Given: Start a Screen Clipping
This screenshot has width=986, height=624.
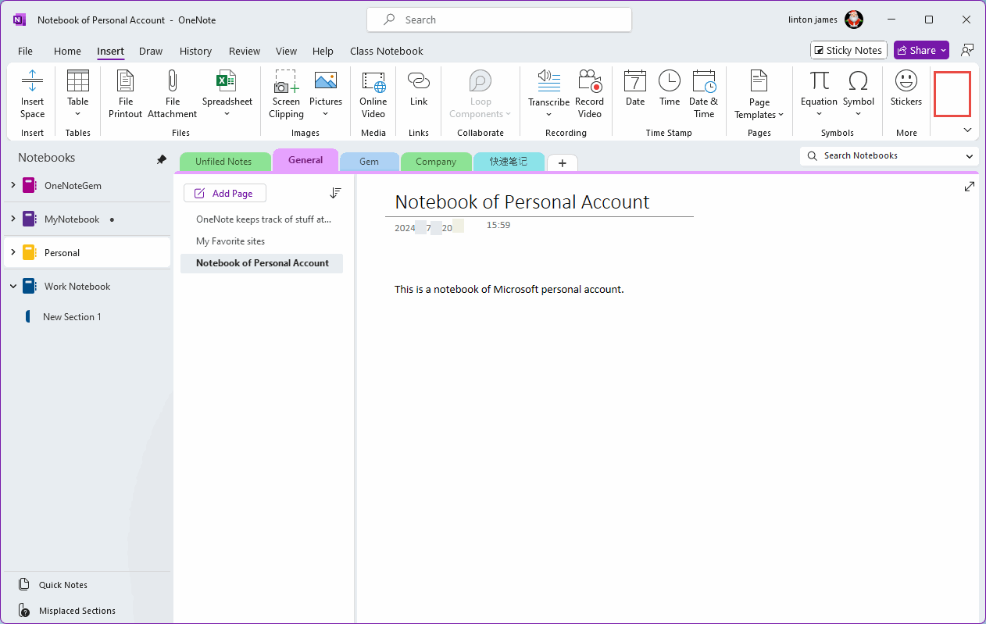Looking at the screenshot, I should click(x=286, y=94).
